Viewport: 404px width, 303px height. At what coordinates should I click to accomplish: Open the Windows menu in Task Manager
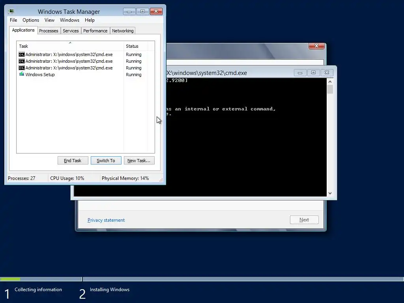click(x=69, y=20)
